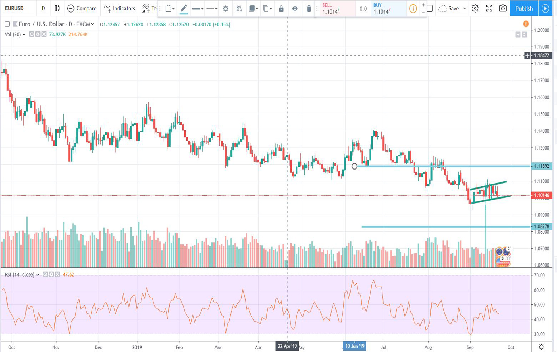
Task: Open chart properties gear in top bar
Action: click(x=475, y=8)
